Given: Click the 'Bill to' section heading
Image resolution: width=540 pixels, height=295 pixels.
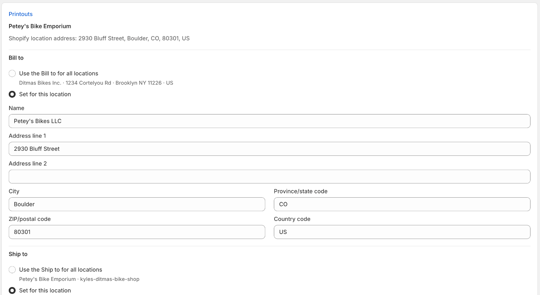Looking at the screenshot, I should pos(16,58).
